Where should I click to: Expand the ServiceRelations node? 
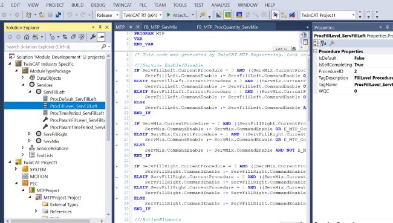[23, 148]
